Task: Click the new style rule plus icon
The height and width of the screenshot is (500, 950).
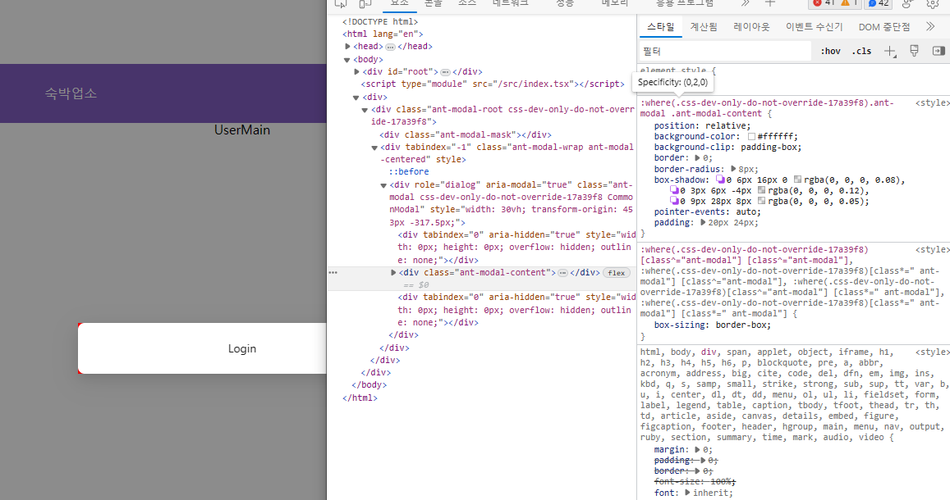Action: [889, 52]
